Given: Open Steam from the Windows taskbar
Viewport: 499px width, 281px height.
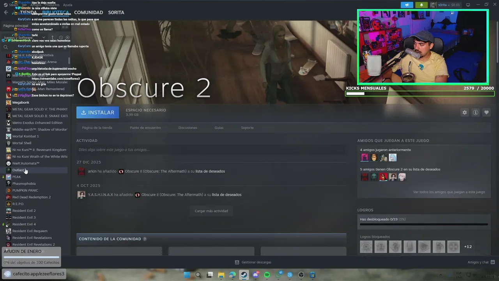Looking at the screenshot, I should pyautogui.click(x=244, y=275).
